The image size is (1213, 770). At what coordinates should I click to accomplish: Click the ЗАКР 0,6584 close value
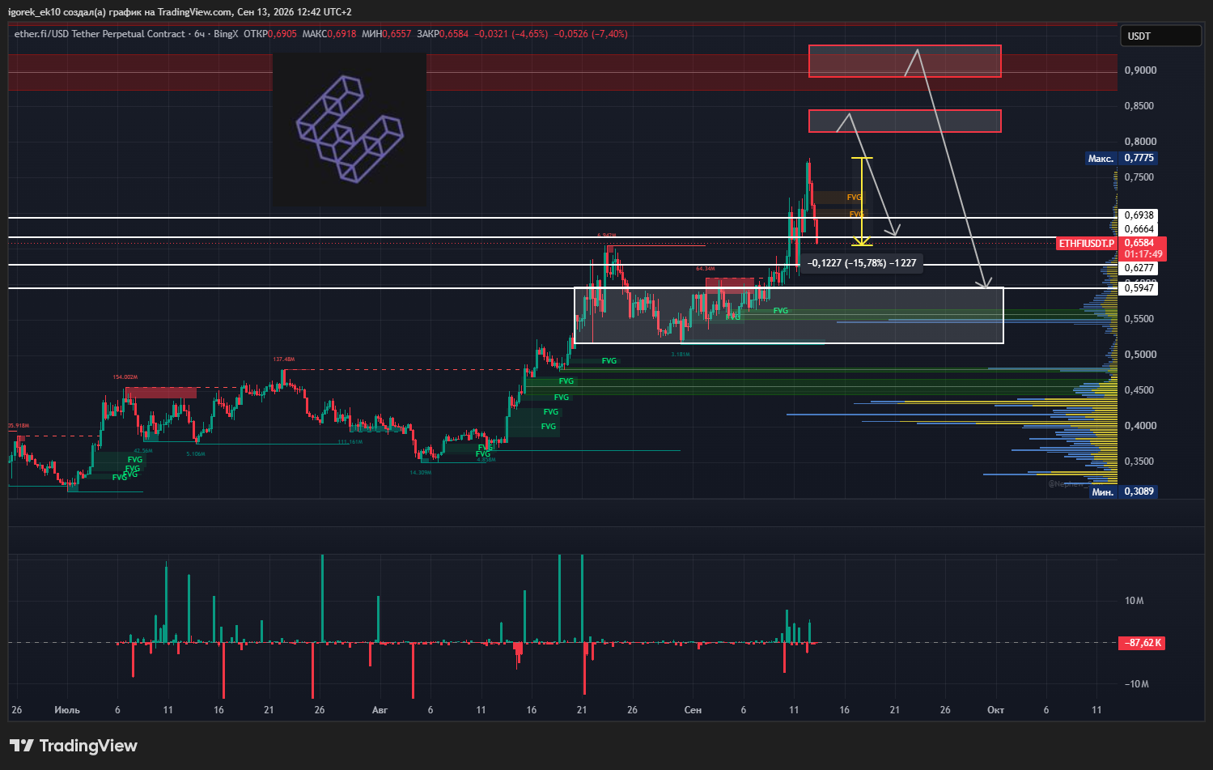point(443,34)
